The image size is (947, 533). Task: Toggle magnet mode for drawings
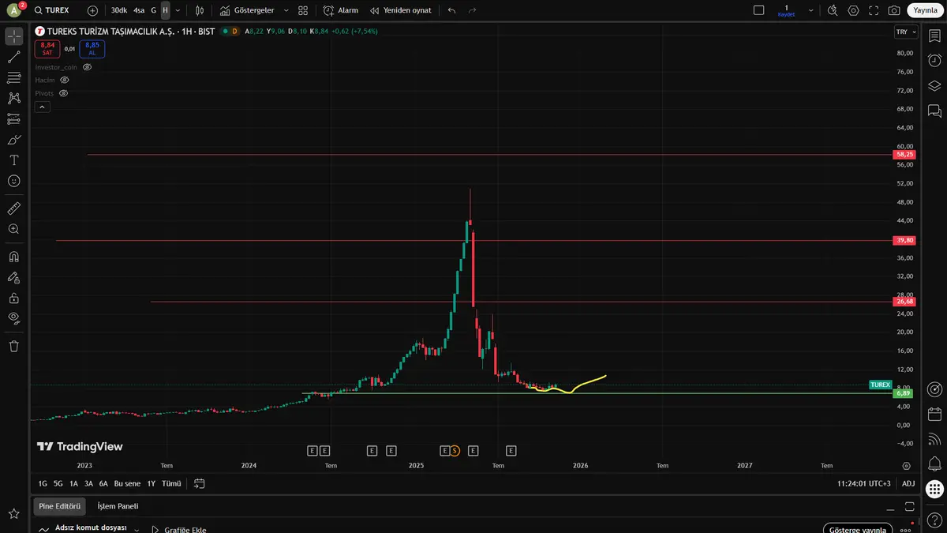[13, 257]
